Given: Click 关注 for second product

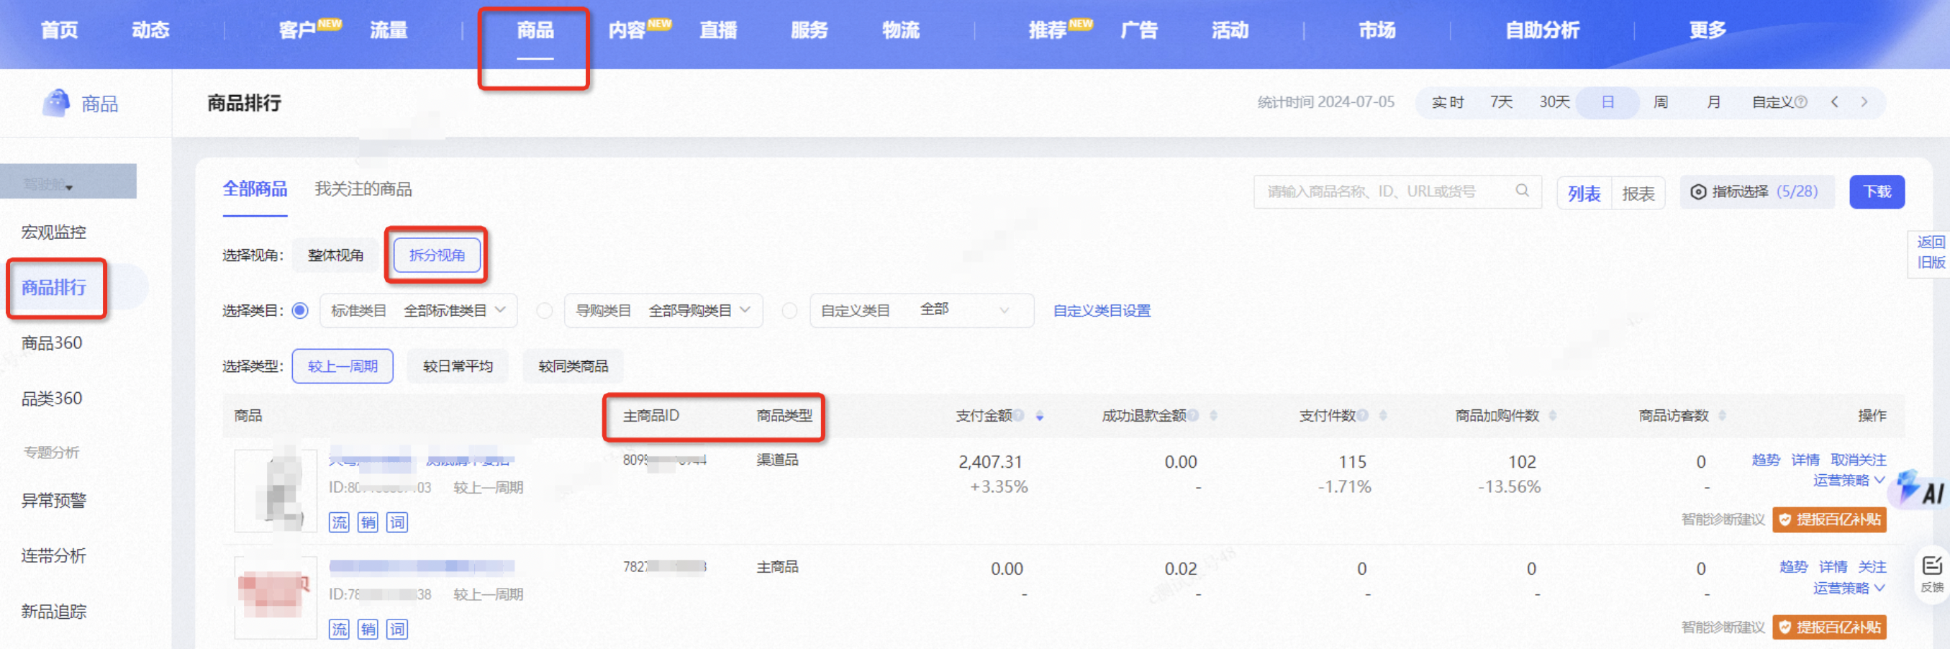Looking at the screenshot, I should (x=1872, y=566).
